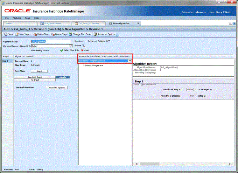Image resolution: width=238 pixels, height=173 pixels.
Task: Click the tab list icon at right
Action: 230,24
